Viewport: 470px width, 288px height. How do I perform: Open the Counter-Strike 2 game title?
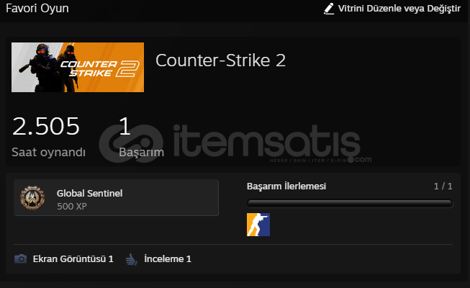click(221, 60)
